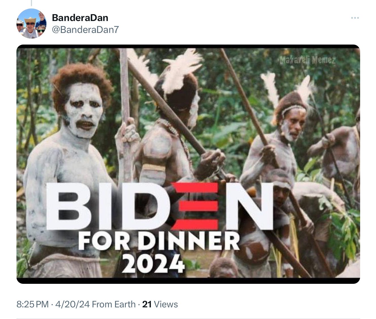Click the FOR DINNER text in image
The height and width of the screenshot is (319, 376).
coord(159,241)
